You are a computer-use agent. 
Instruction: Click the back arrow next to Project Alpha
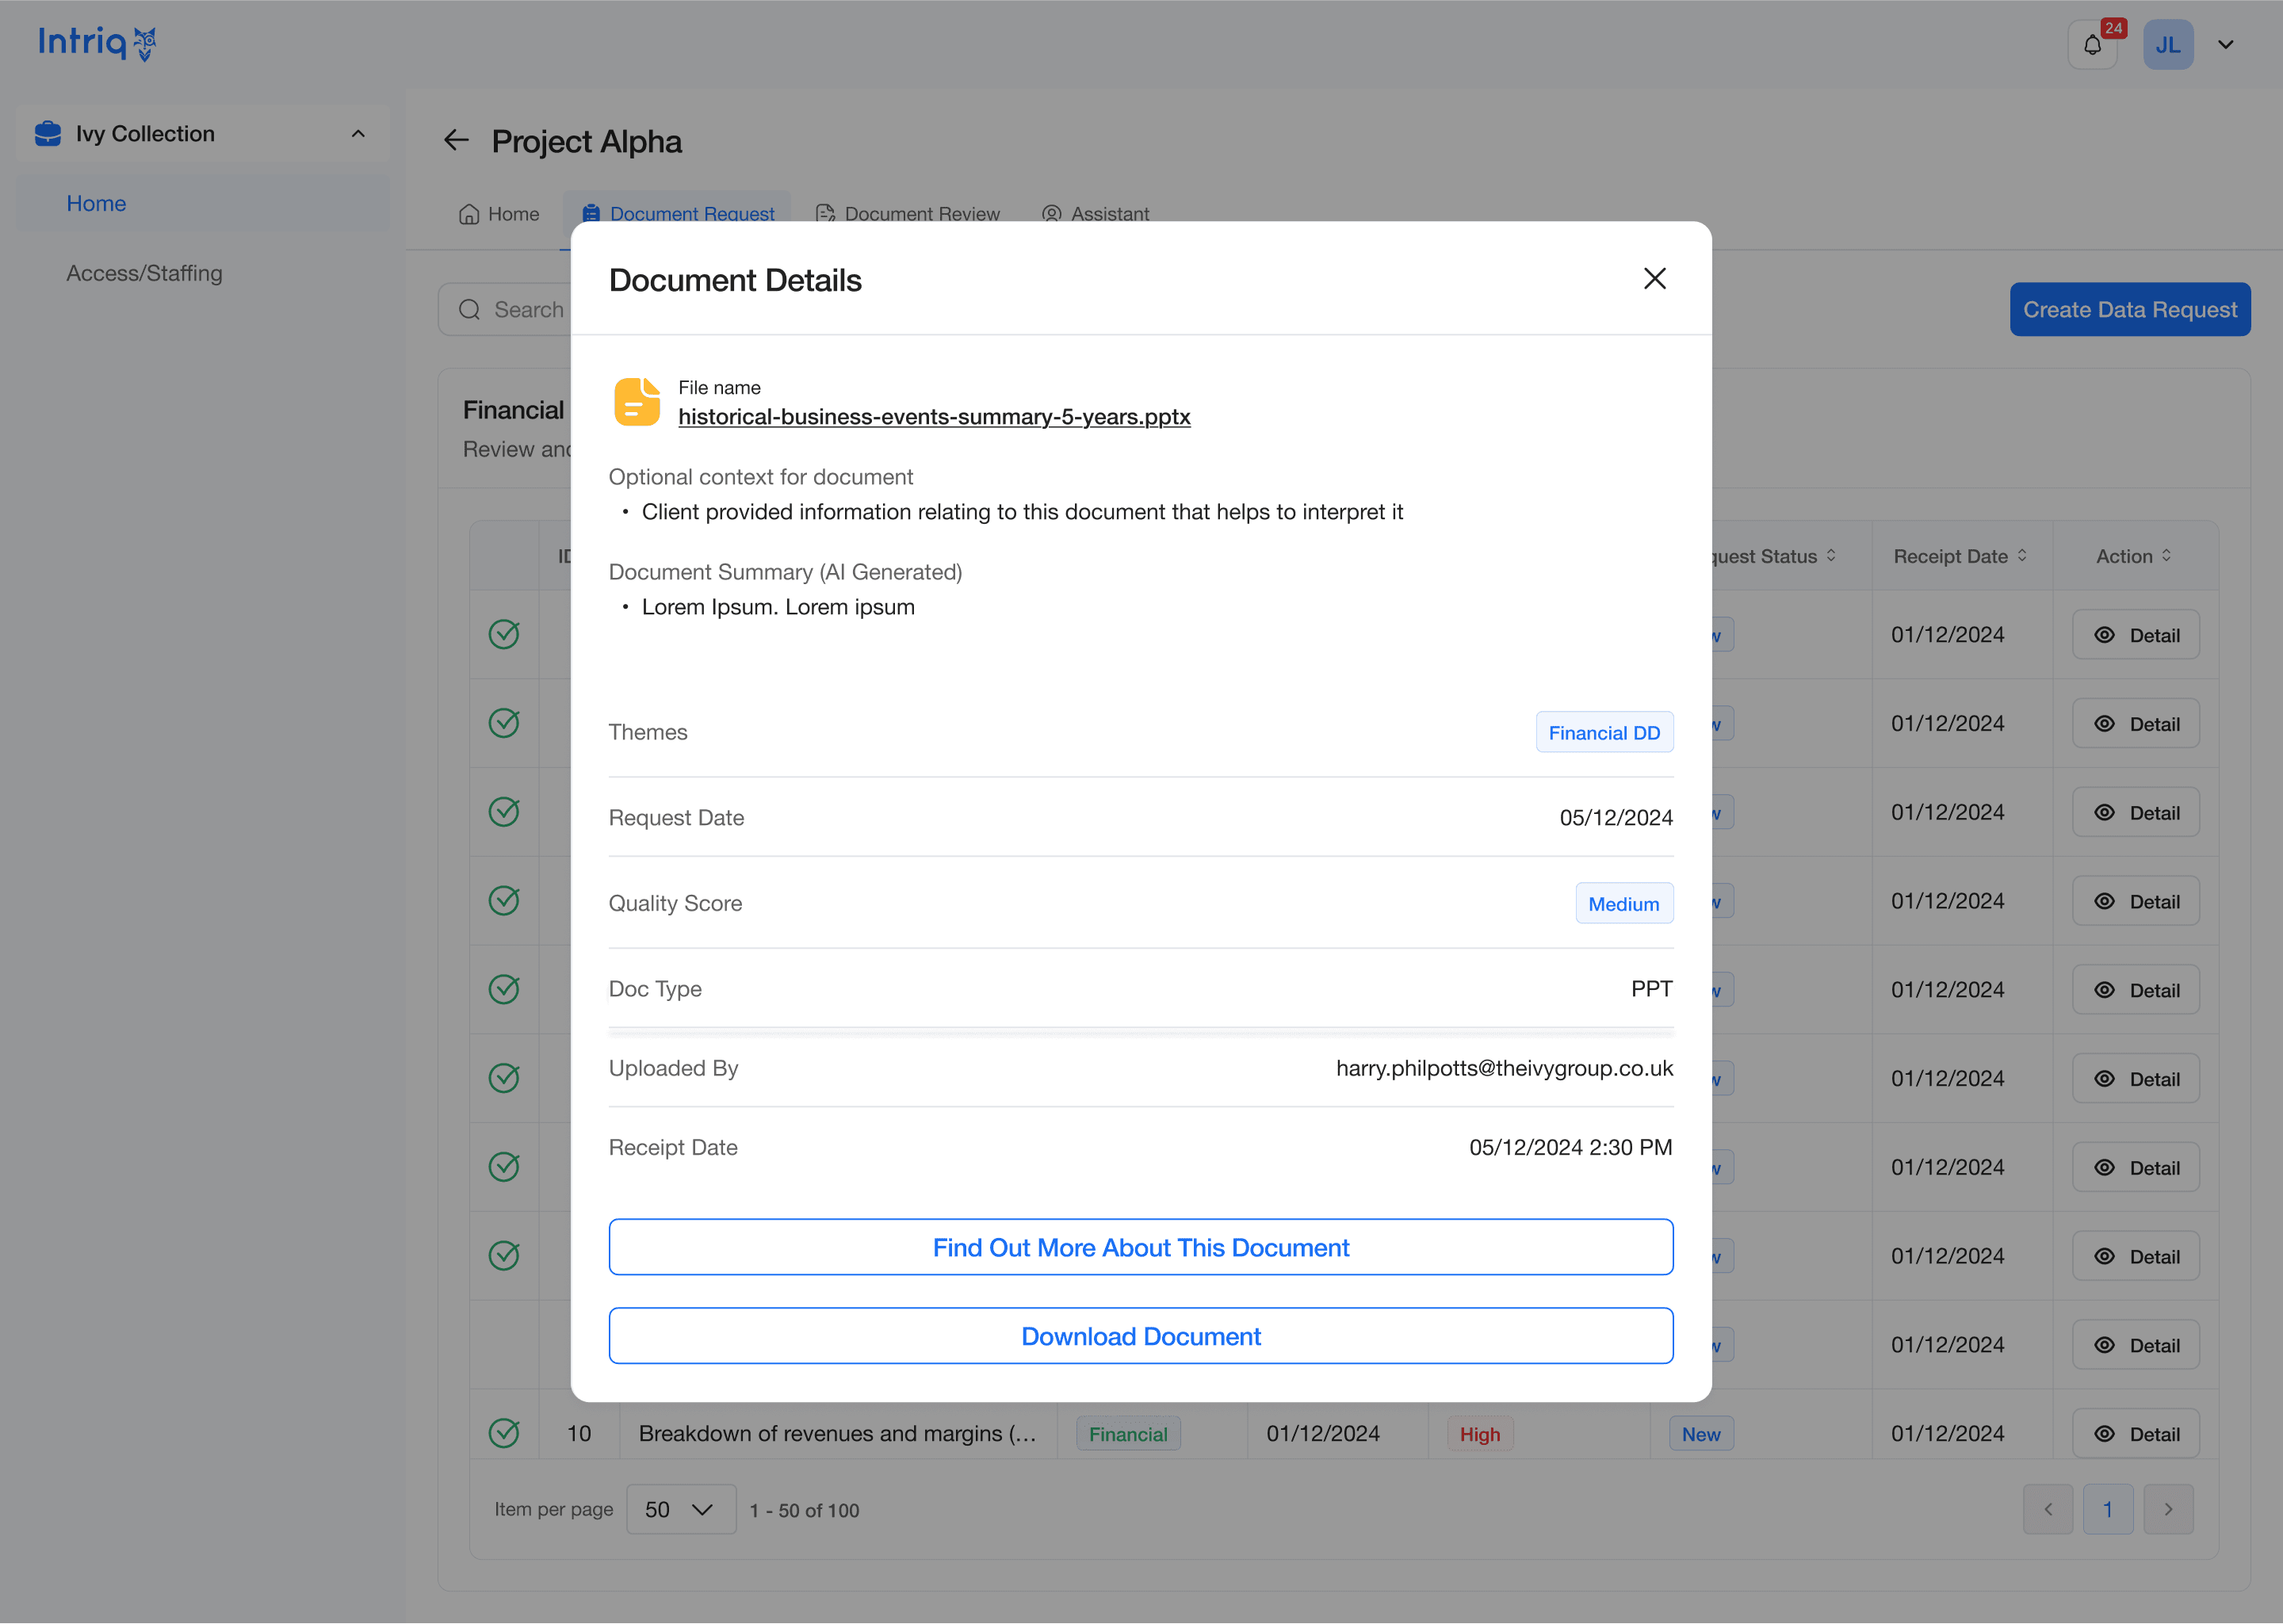[456, 141]
